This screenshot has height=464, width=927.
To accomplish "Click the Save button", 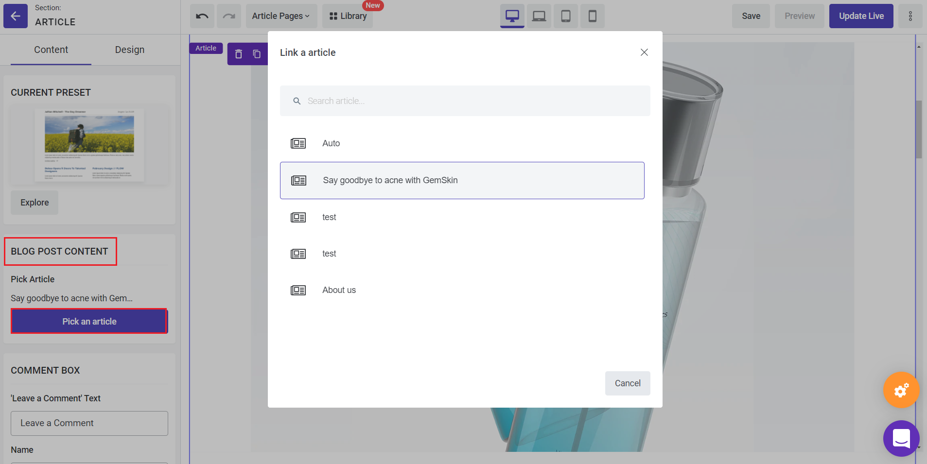I will tap(751, 16).
